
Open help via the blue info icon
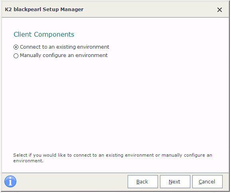pyautogui.click(x=10, y=181)
